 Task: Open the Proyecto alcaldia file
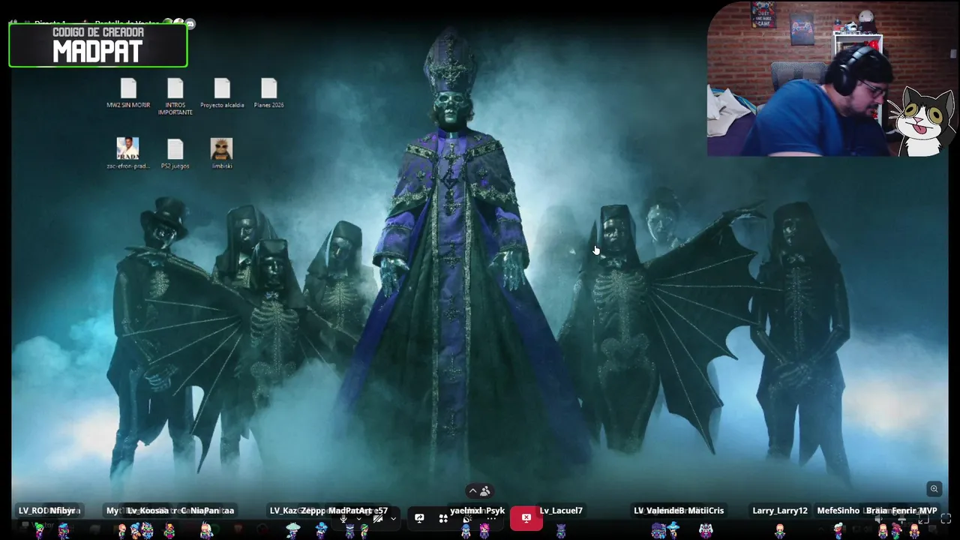coord(222,94)
